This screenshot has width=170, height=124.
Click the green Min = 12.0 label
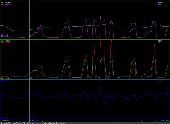click(x=5, y=78)
